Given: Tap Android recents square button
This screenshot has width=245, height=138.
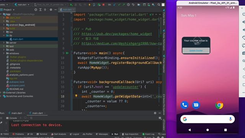Looking at the screenshot, I should 225,130.
